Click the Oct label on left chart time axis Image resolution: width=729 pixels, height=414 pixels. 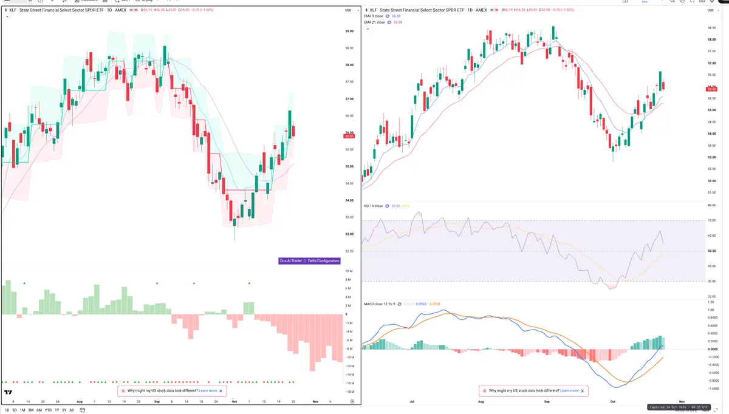[234, 401]
